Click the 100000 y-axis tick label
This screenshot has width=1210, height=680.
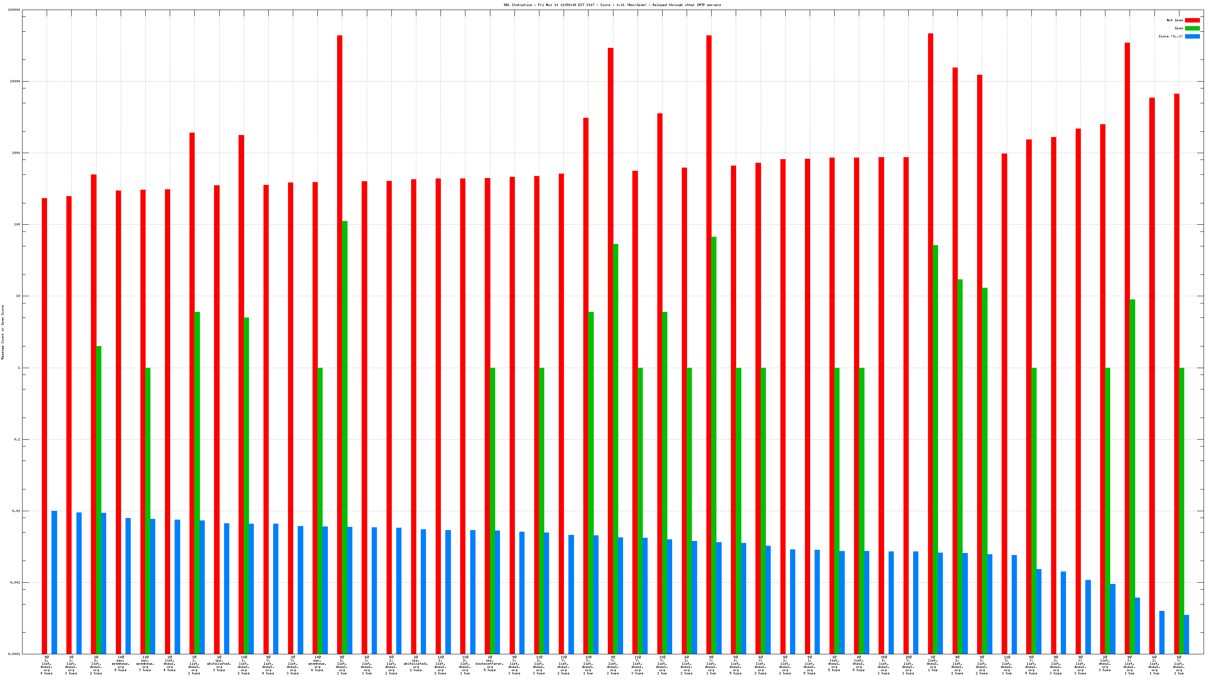[x=14, y=10]
